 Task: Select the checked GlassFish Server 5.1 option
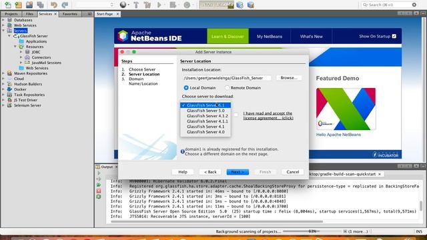click(205, 105)
